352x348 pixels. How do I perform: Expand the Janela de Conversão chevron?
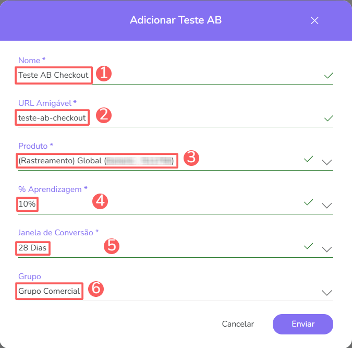[x=327, y=249]
